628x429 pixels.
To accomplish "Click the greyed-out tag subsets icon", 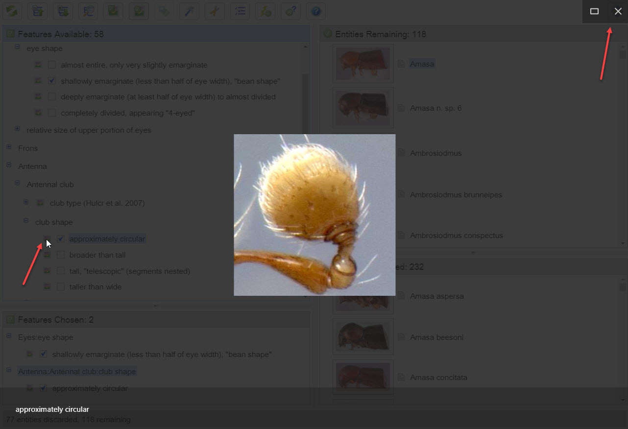I will [x=164, y=11].
